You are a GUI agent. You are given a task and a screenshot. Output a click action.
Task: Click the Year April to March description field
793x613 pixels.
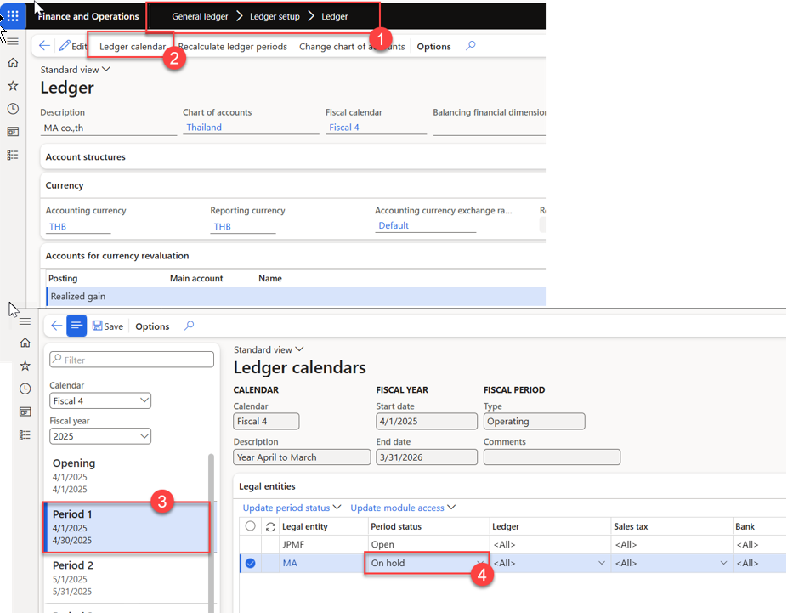pyautogui.click(x=302, y=457)
